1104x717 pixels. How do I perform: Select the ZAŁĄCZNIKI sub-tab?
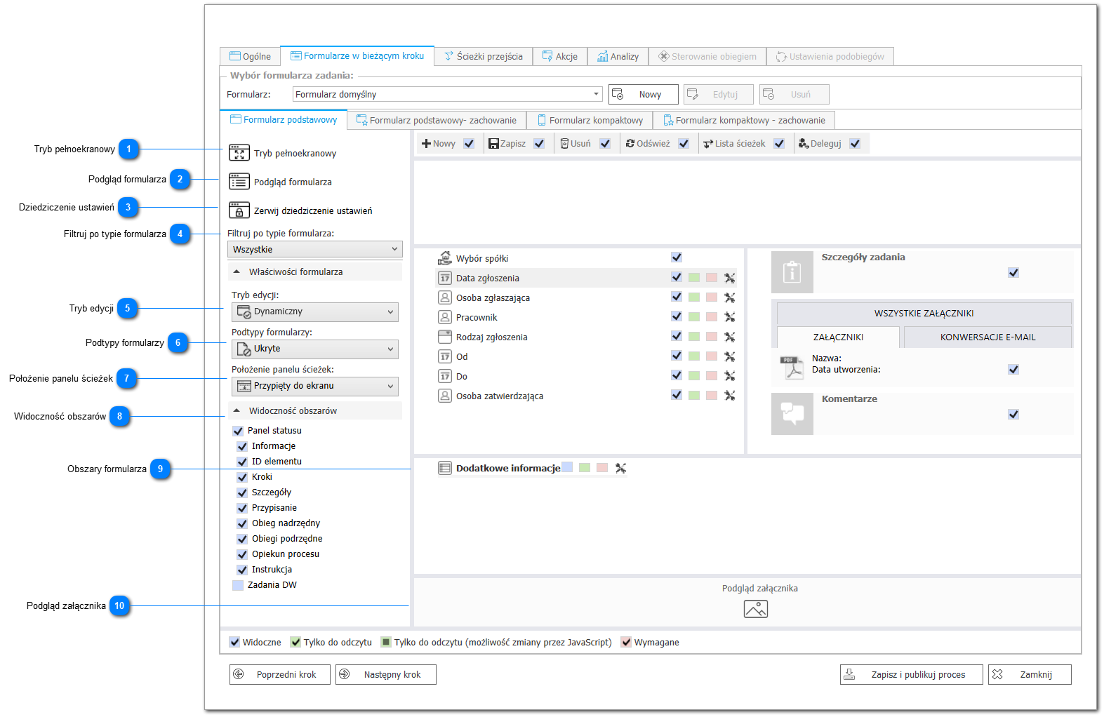838,337
